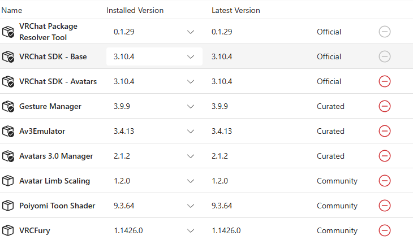This screenshot has height=240, width=413.
Task: Open Gesture Manager installed version dropdown
Action: pos(154,106)
